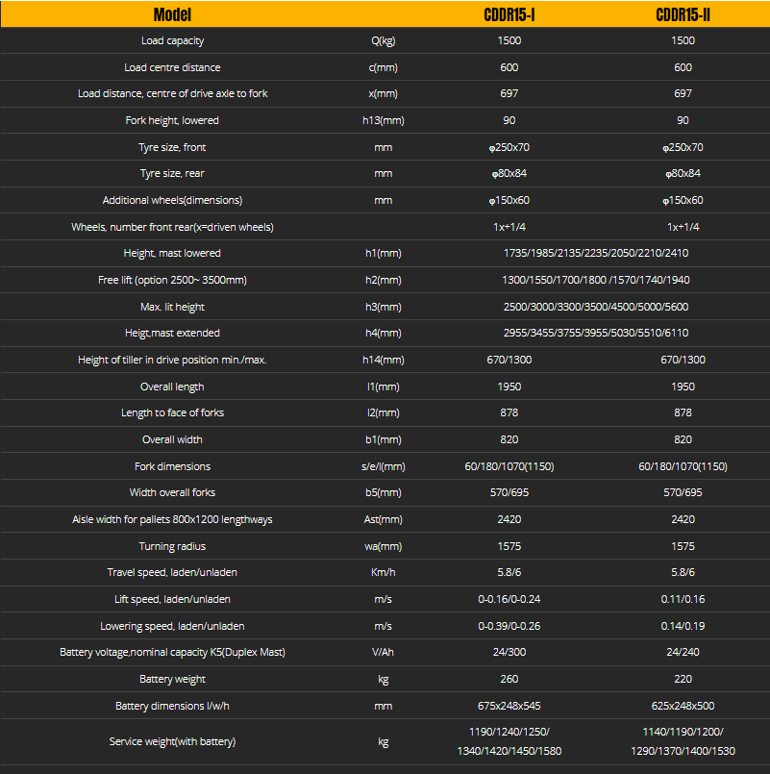Click the Load capacity row label
Image resolution: width=770 pixels, height=774 pixels.
(172, 40)
